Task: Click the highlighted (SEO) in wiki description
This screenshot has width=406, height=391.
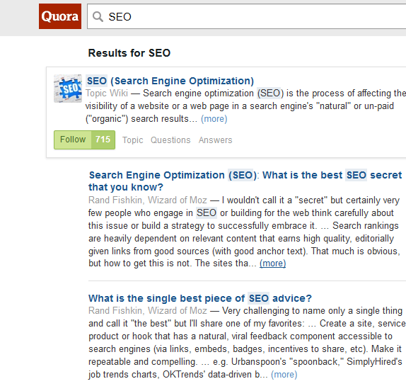Action: 270,93
